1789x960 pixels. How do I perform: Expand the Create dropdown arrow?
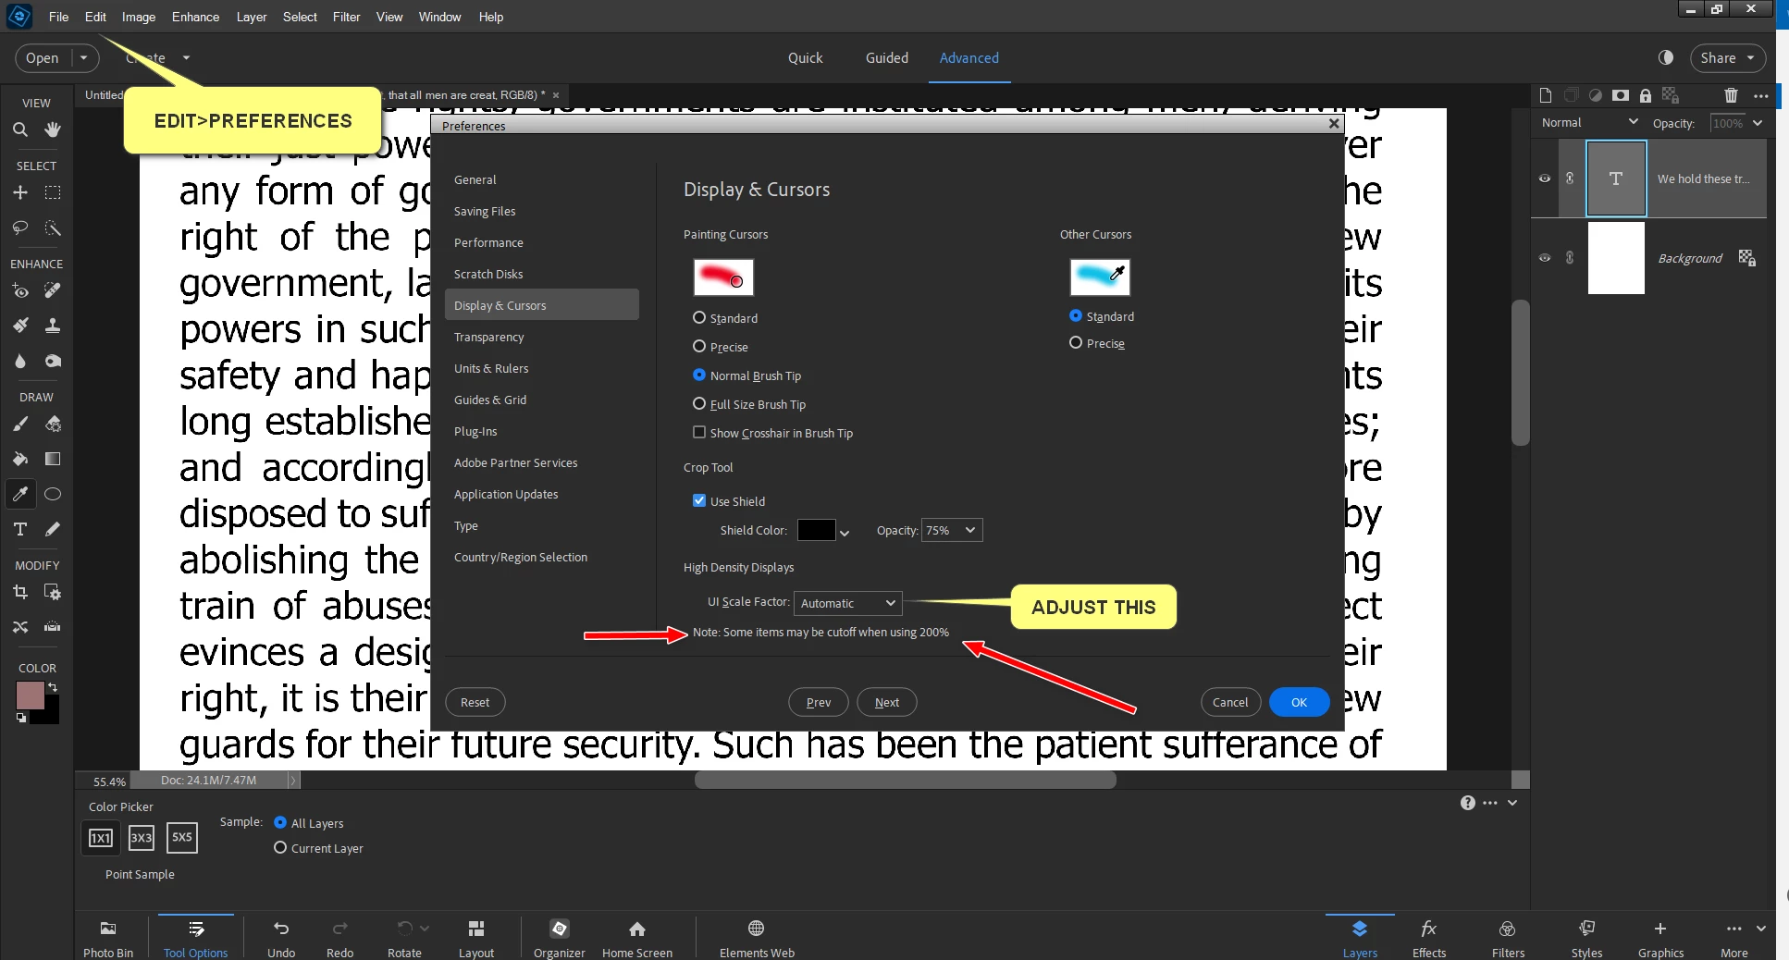[186, 57]
